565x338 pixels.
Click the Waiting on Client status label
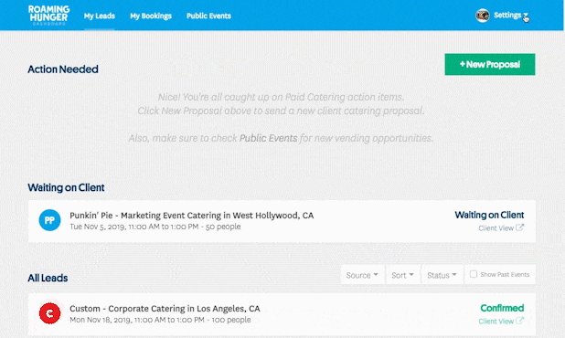point(489,215)
